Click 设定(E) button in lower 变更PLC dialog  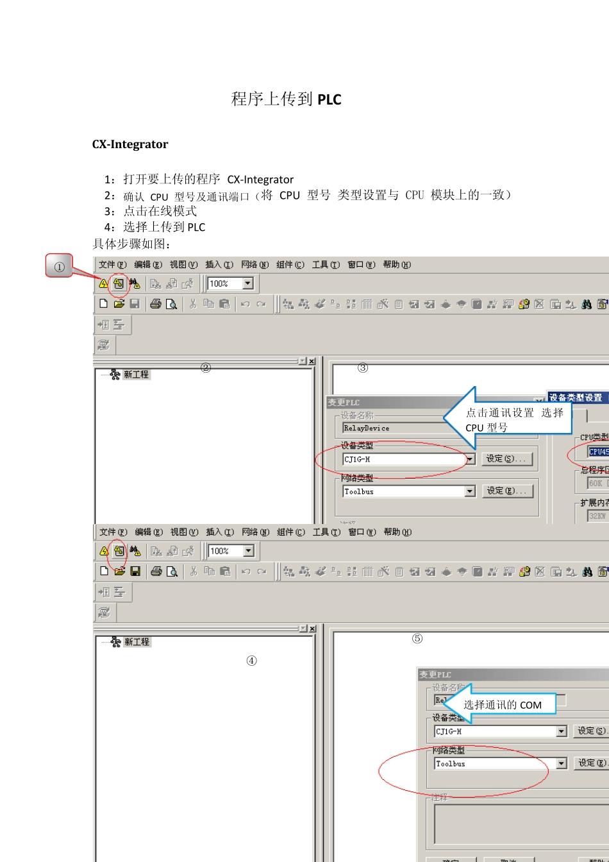point(590,763)
